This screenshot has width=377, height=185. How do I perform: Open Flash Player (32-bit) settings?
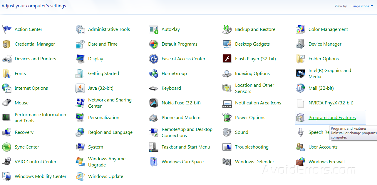tap(255, 59)
